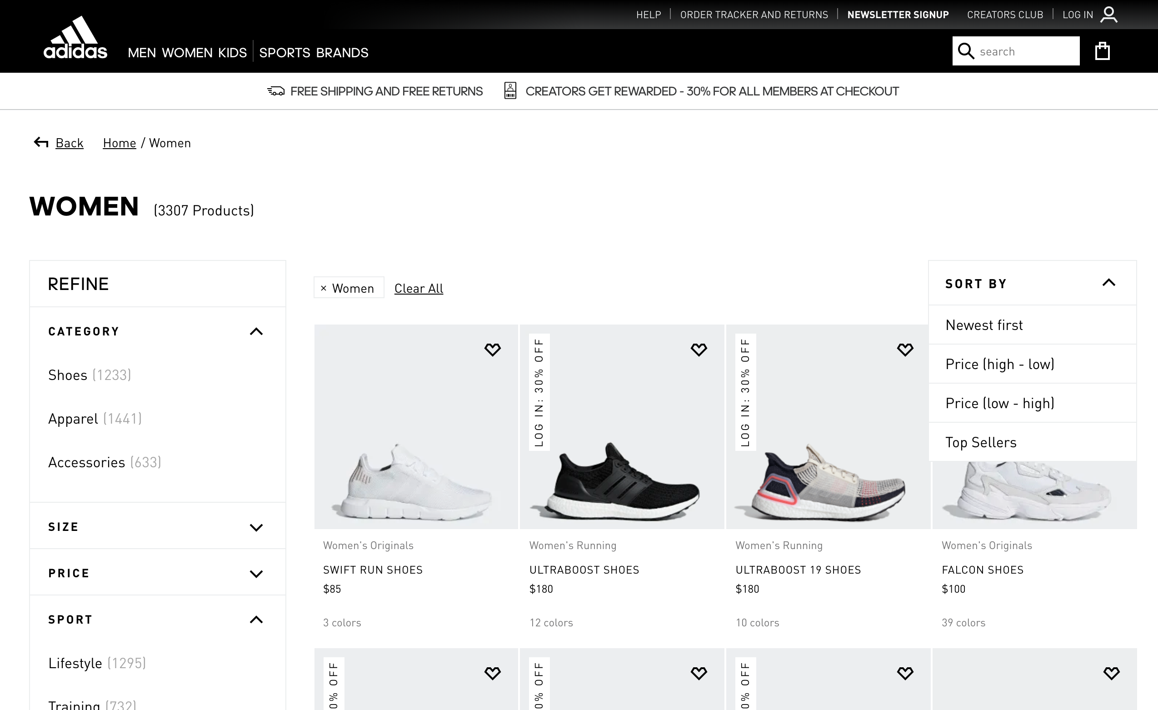Sort by Price (high - low)

click(x=1033, y=364)
